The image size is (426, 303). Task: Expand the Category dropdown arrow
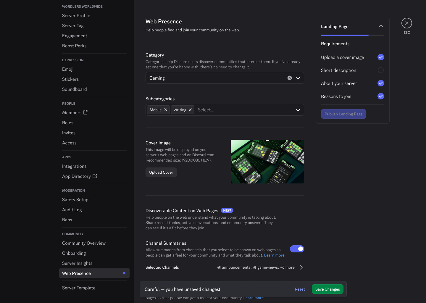point(298,78)
